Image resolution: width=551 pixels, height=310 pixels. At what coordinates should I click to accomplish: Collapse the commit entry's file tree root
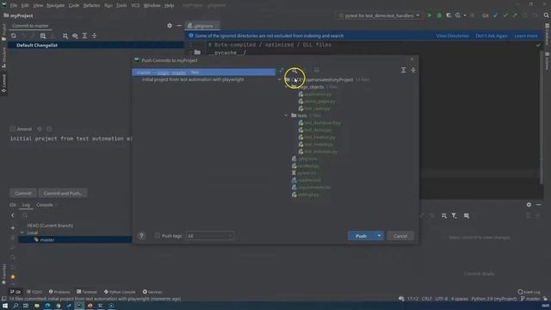click(280, 79)
